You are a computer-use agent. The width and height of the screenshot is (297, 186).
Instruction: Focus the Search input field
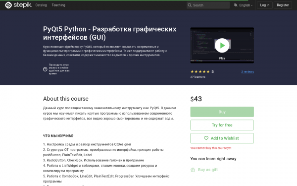click(208, 5)
